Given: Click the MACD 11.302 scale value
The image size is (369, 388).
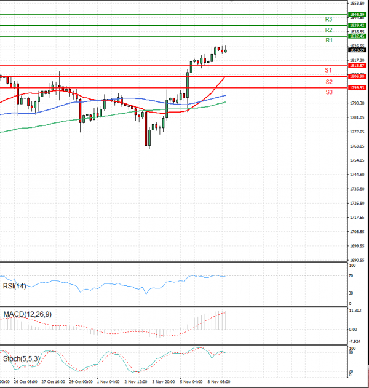Looking at the screenshot, I should (x=355, y=311).
